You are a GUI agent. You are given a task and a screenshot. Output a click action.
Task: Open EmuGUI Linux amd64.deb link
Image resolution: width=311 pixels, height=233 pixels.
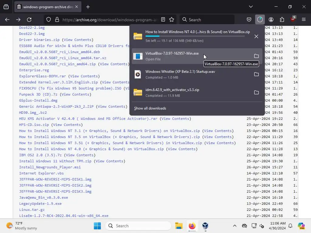click(x=60, y=52)
